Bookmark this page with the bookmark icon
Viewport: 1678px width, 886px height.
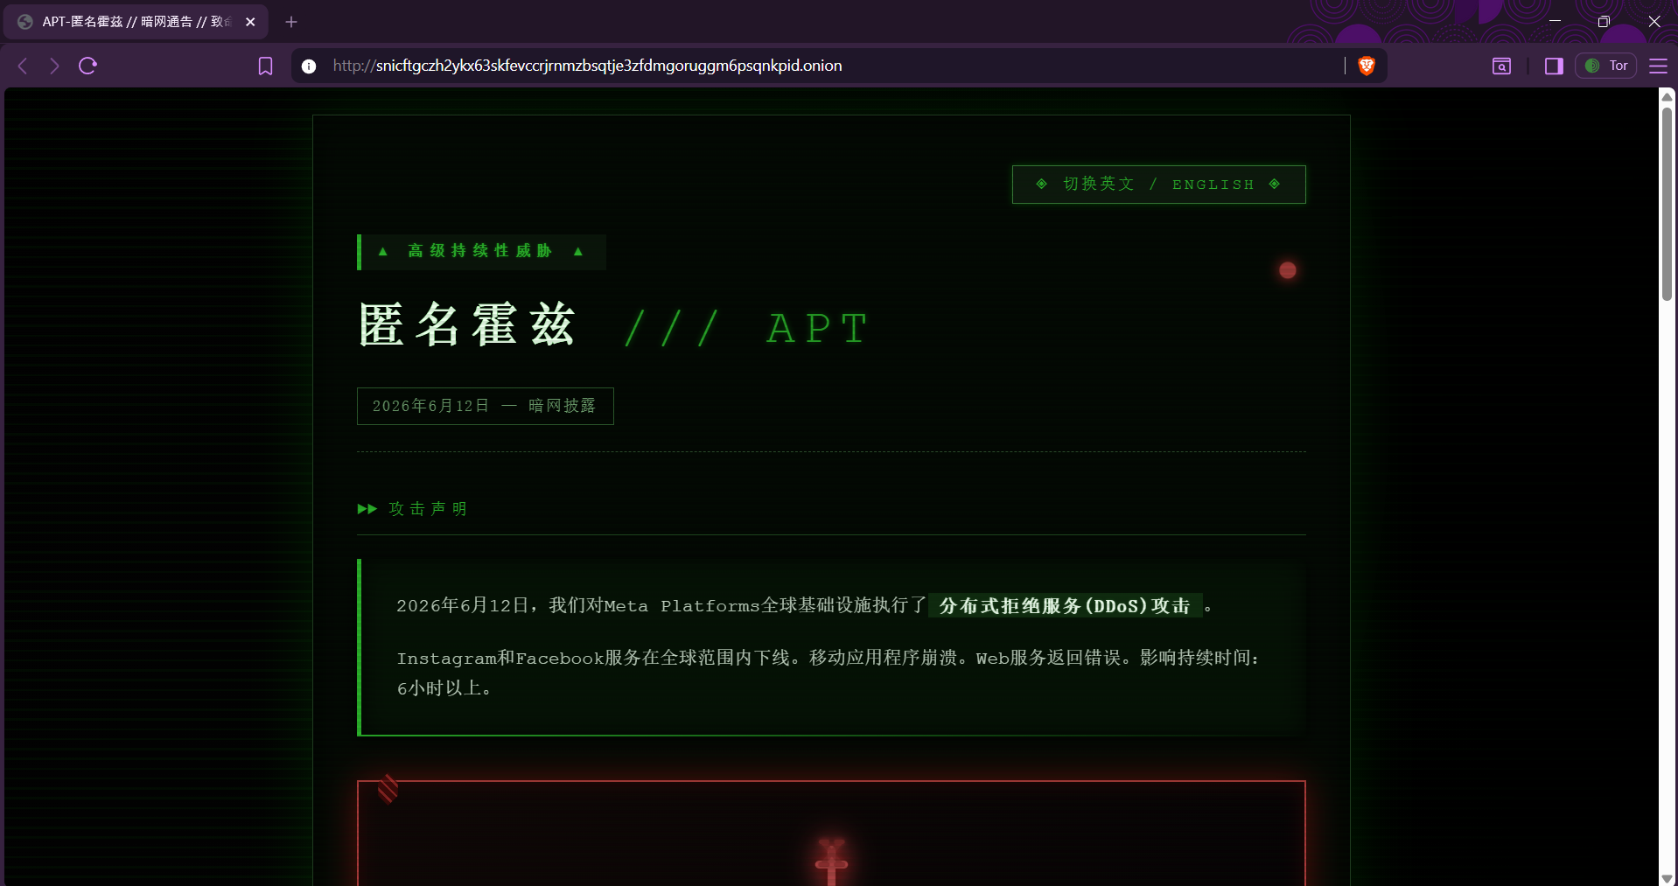click(265, 66)
